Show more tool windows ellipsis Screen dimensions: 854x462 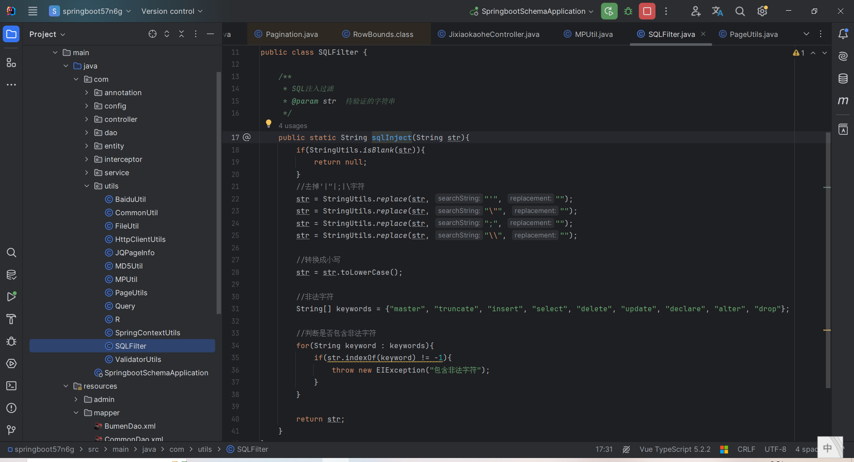[11, 84]
